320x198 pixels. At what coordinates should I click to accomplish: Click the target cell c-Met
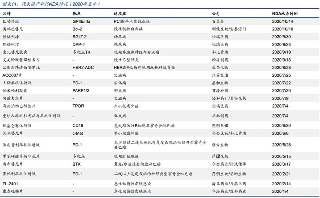(x=78, y=134)
